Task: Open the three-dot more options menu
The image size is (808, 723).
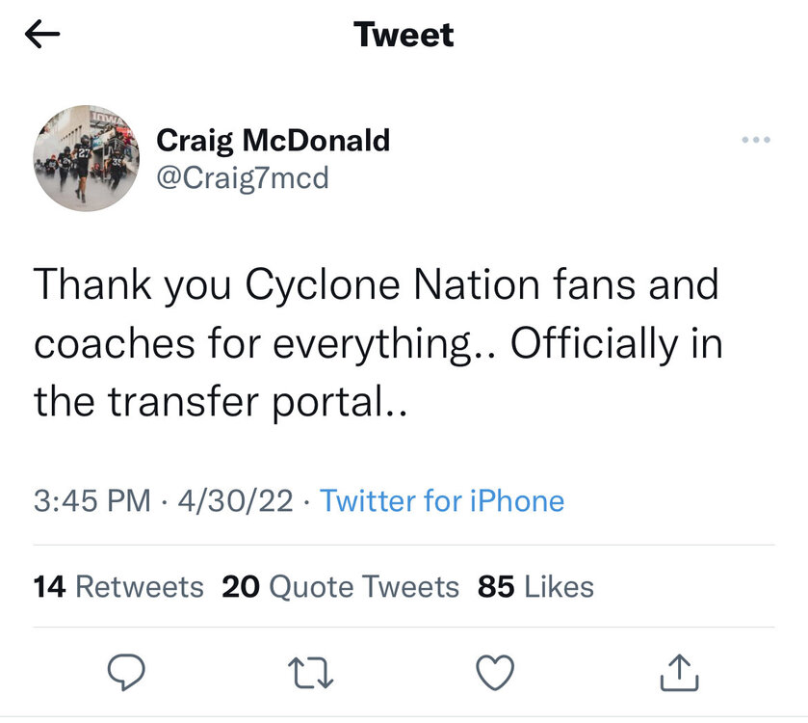Action: pos(756,141)
